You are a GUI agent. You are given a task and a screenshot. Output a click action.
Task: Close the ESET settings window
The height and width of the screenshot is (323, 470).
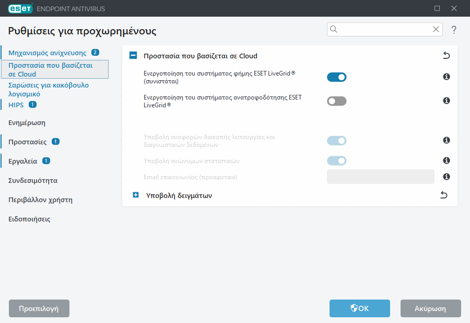(x=454, y=8)
